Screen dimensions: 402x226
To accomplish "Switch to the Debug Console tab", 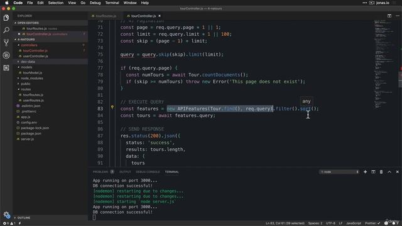I will [x=148, y=171].
